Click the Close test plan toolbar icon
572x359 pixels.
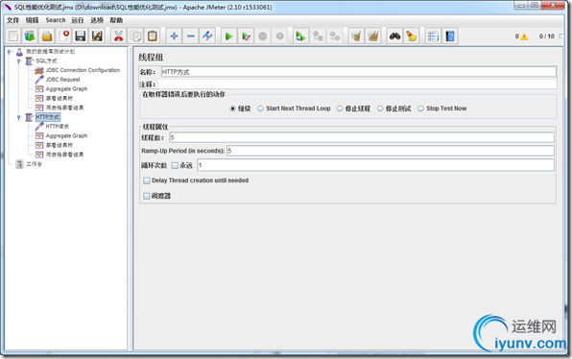pos(63,36)
